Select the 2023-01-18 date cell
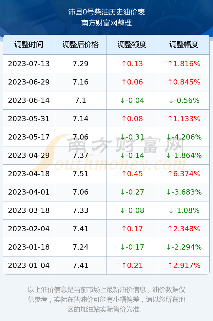This screenshot has height=321, width=213. 29,247
